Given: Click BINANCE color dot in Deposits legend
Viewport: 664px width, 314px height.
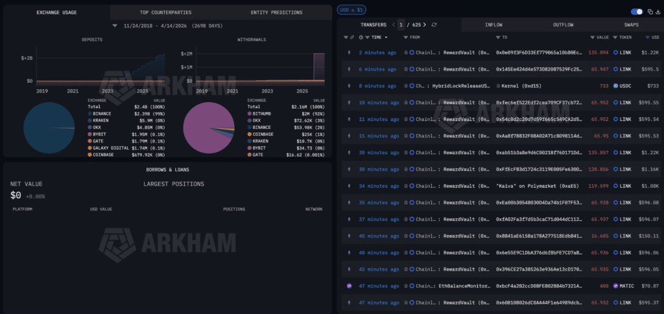Looking at the screenshot, I should click(89, 114).
